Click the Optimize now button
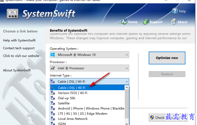Image resolution: width=197 pixels, height=125 pixels. [x=167, y=58]
